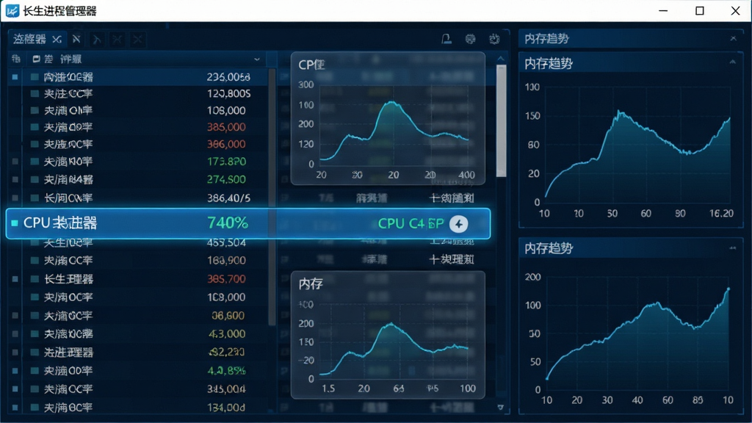Click the second dimmed toolbar icon after the pin
Viewport: 752px width, 423px height.
(x=117, y=40)
